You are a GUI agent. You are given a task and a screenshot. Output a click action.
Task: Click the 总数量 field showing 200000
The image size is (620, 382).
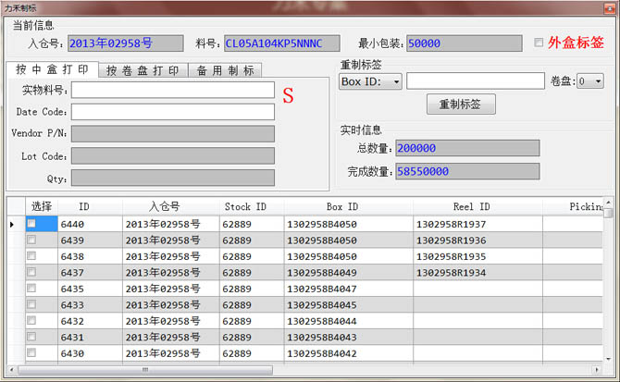[467, 148]
